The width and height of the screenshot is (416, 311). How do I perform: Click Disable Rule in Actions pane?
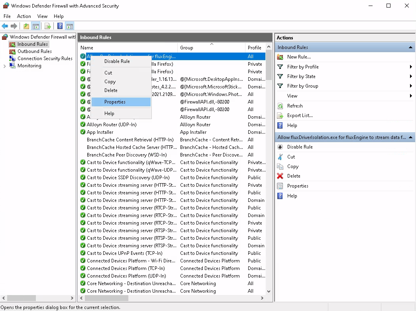(300, 147)
